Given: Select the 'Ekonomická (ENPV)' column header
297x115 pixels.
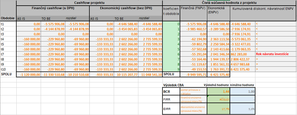Looking at the screenshot, I should coord(218,13).
